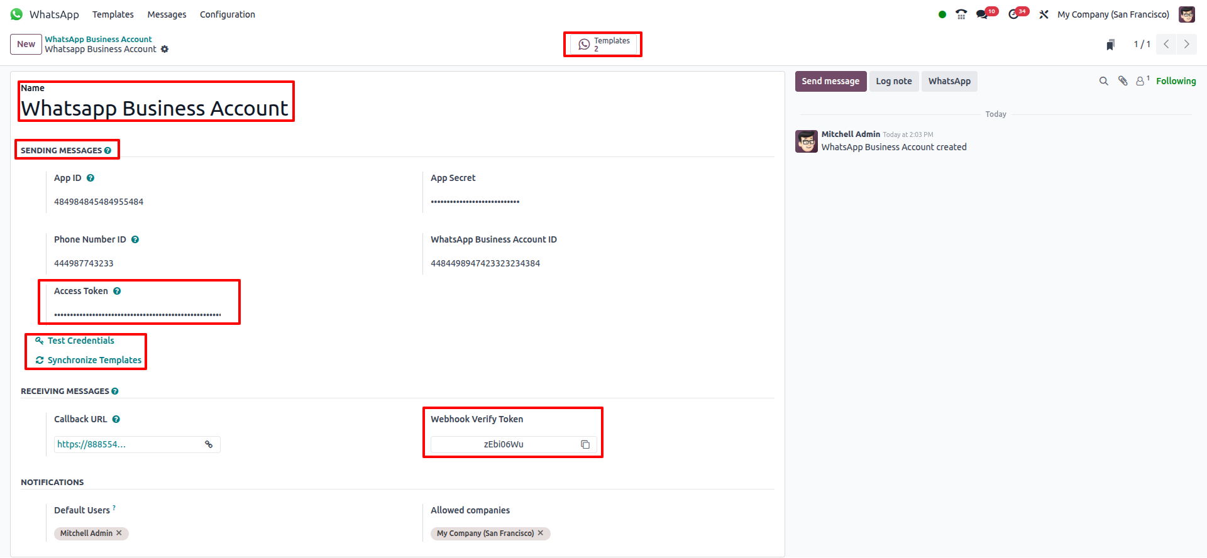Open company switcher My Company (San Francisco)
The height and width of the screenshot is (558, 1207).
point(1113,14)
